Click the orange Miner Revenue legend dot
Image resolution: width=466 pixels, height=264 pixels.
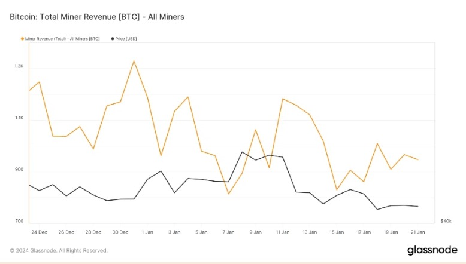(x=23, y=39)
